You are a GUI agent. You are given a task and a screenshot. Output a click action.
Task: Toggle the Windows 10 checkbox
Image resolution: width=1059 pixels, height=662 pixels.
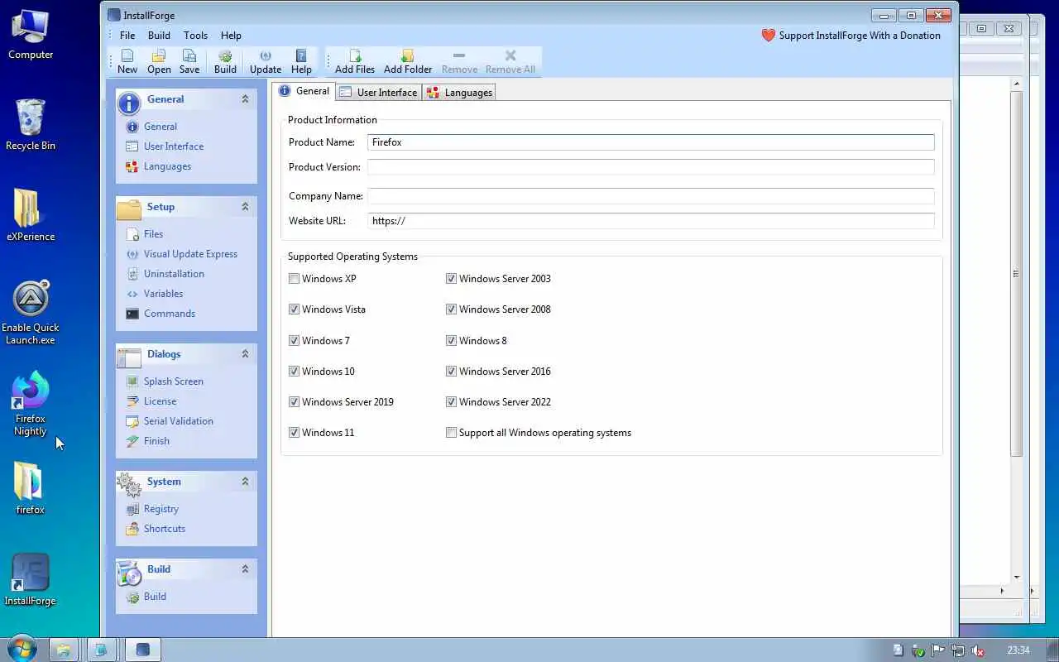click(x=294, y=372)
